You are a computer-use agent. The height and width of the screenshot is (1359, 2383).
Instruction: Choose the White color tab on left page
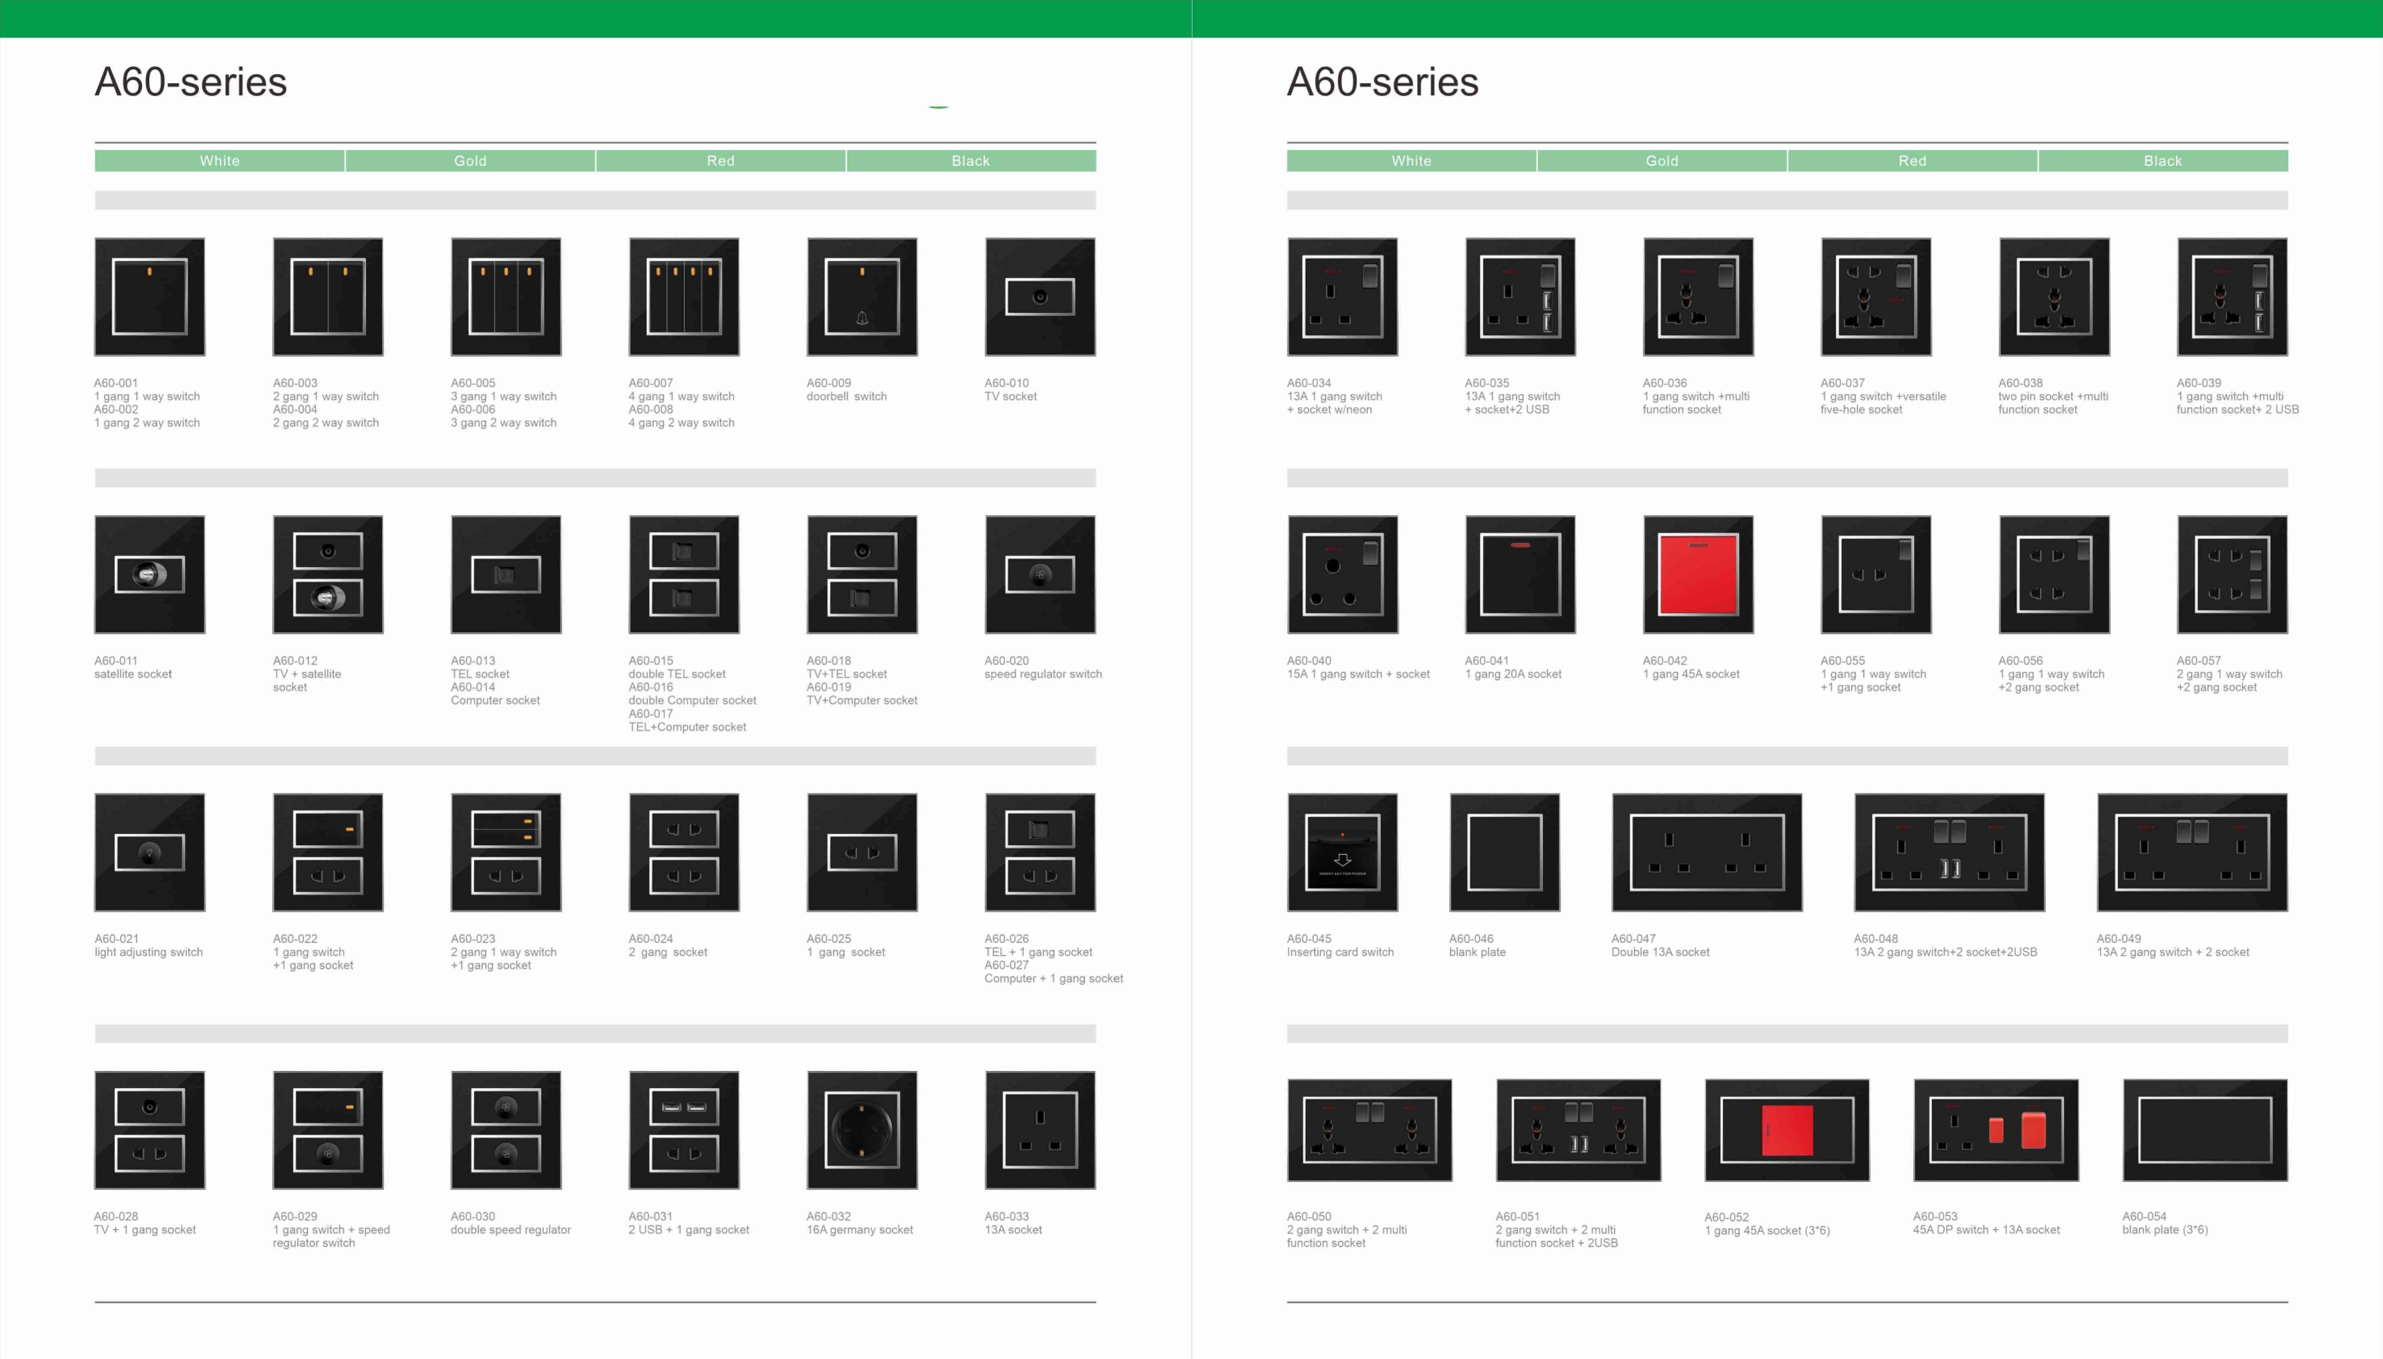[219, 161]
